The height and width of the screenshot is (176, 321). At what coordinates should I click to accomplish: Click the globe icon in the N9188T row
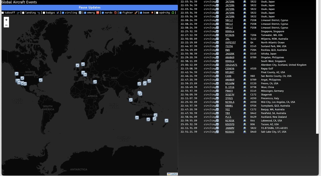[245, 72]
